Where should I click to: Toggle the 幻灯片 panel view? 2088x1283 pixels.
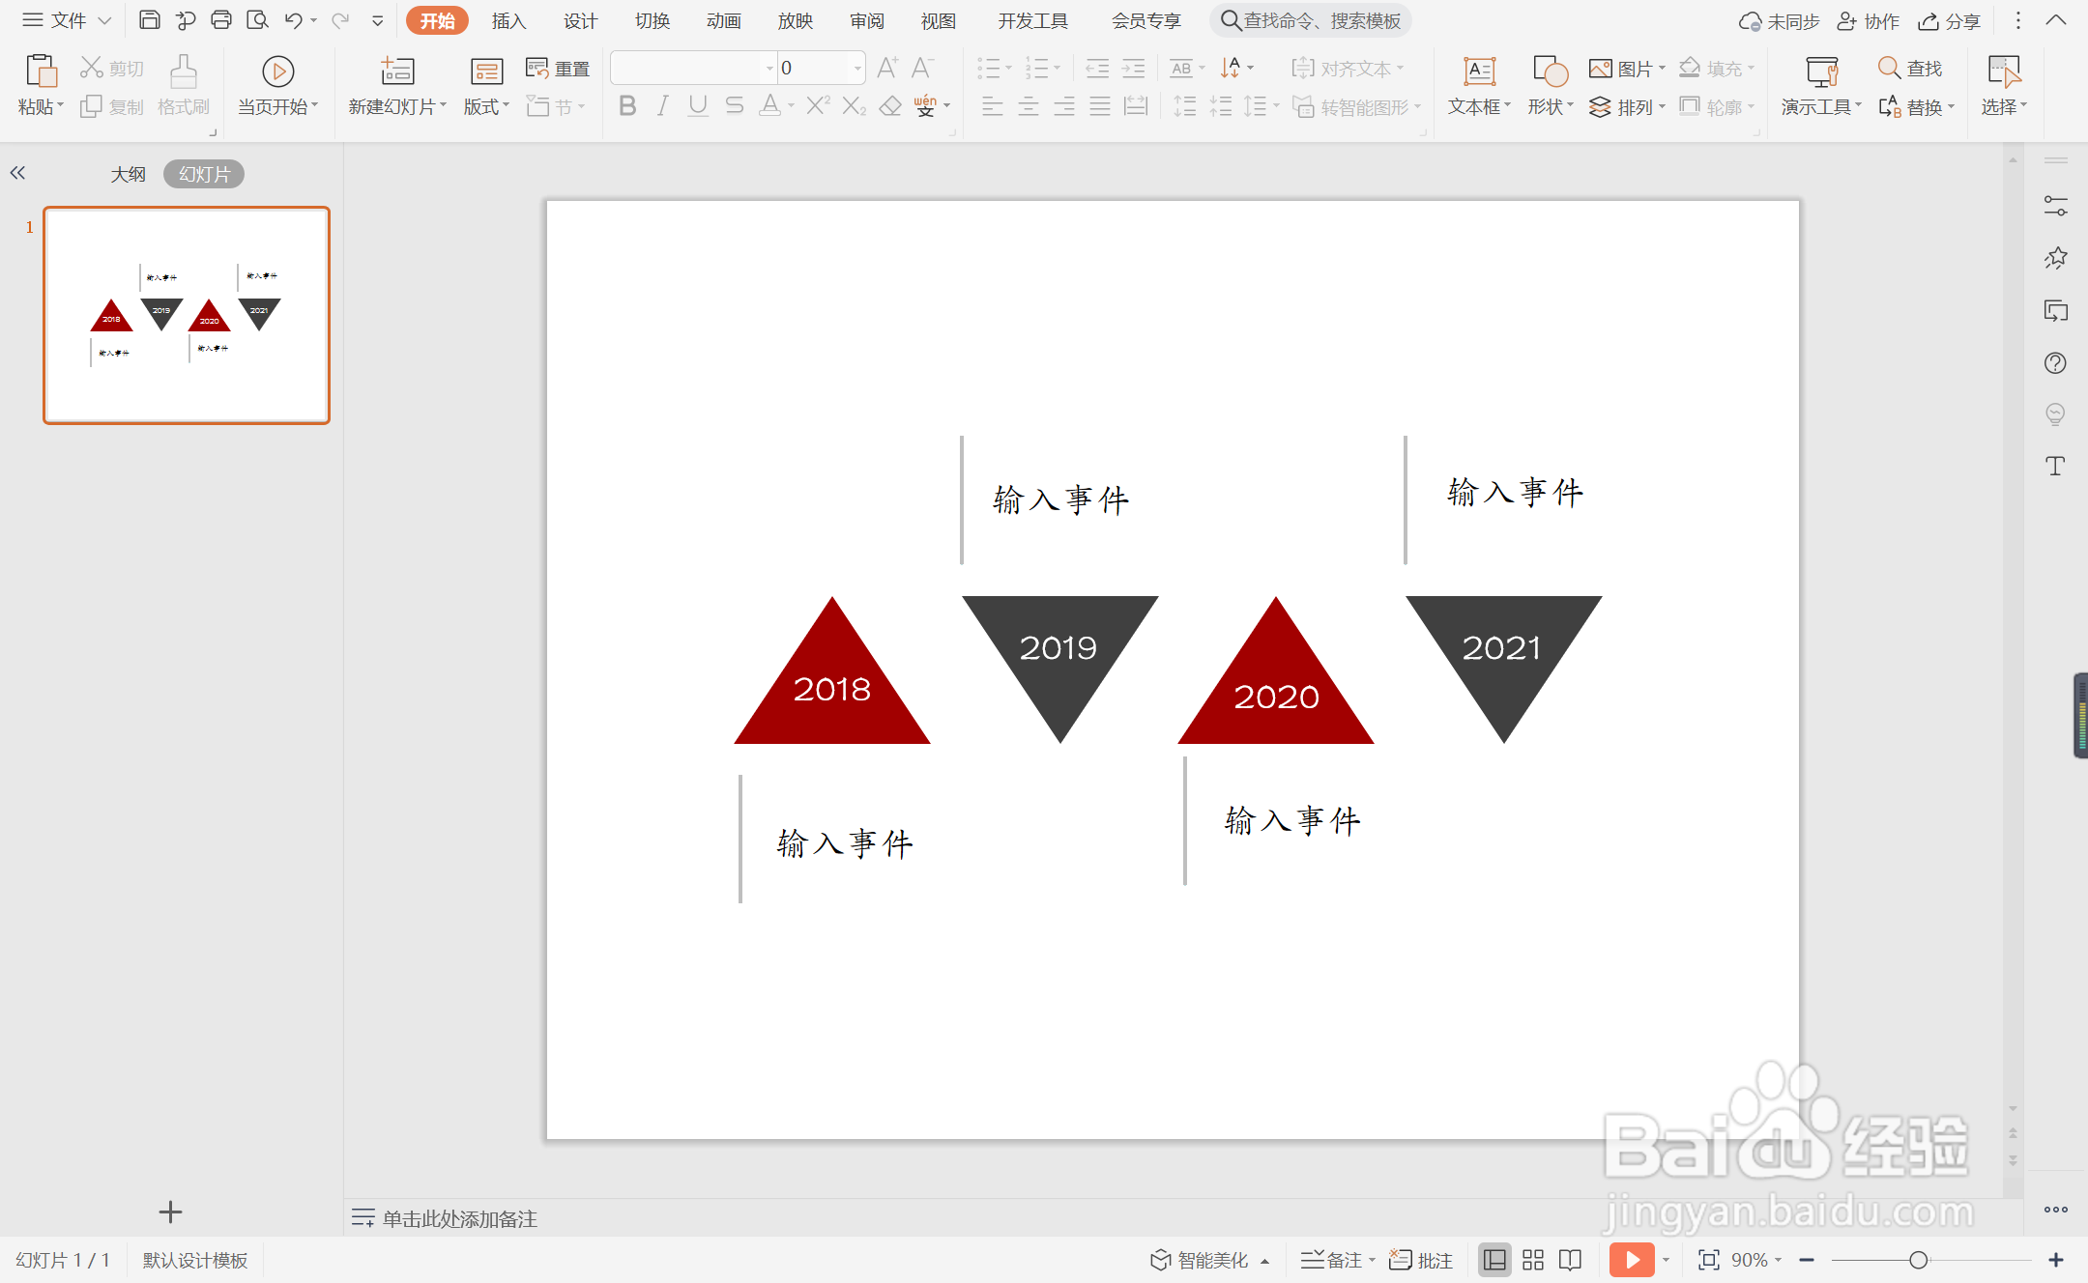(x=204, y=174)
